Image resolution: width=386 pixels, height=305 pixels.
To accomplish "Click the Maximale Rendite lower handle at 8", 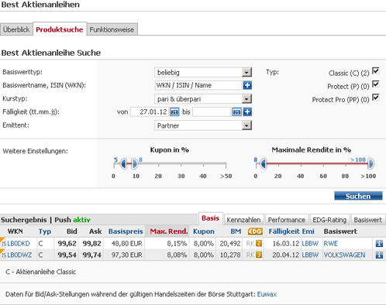I will click(x=263, y=163).
